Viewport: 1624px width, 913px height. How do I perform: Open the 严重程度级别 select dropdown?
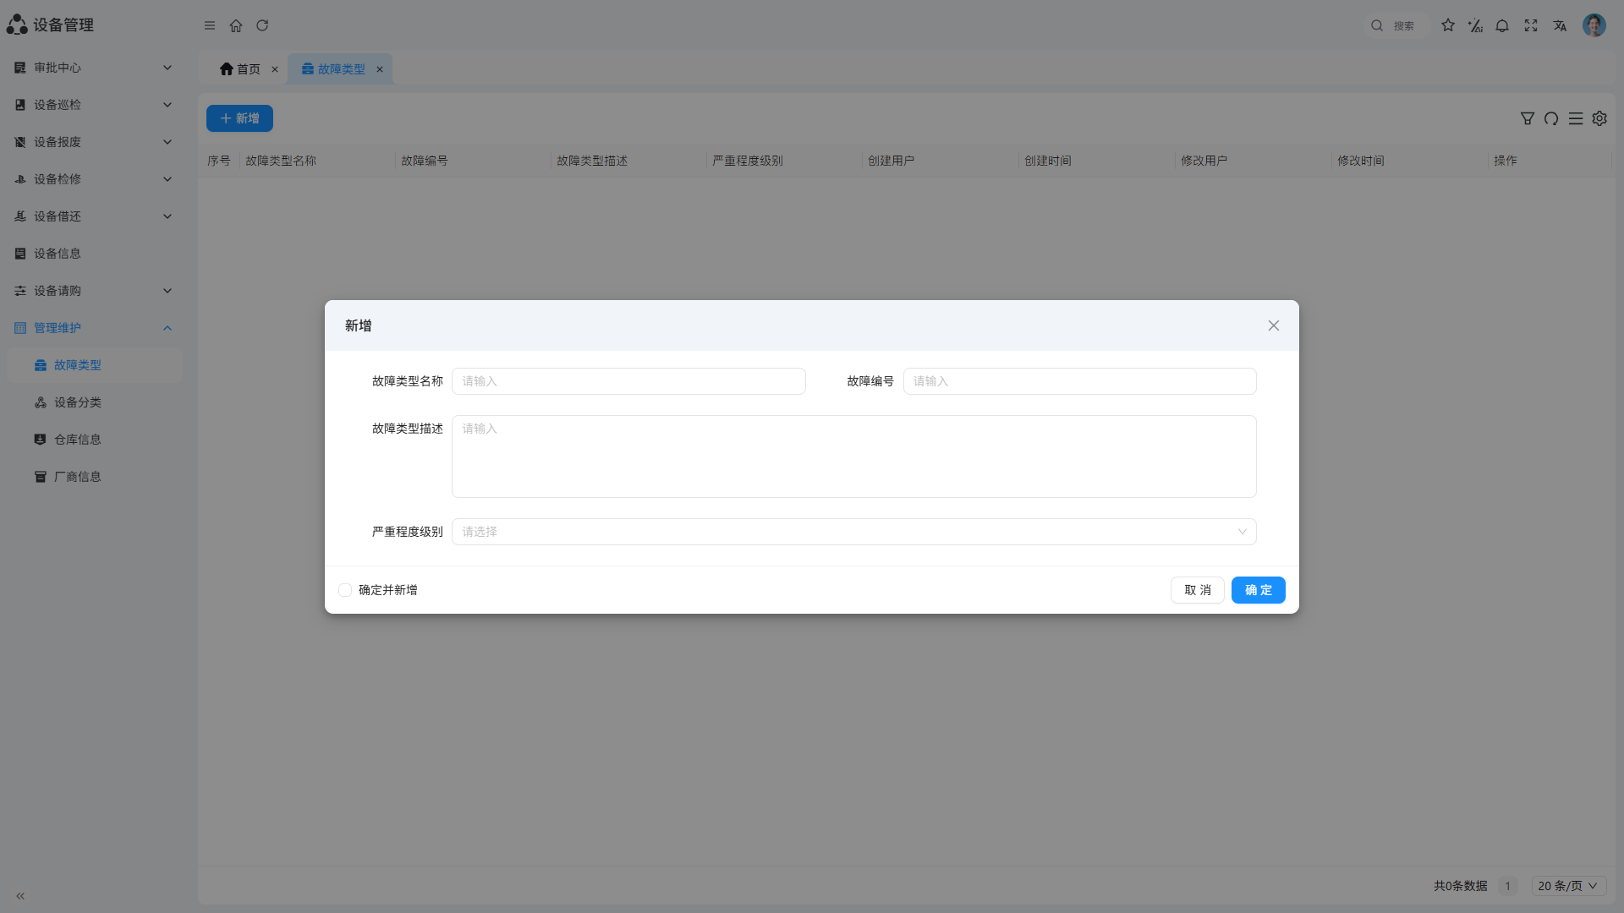coord(854,532)
